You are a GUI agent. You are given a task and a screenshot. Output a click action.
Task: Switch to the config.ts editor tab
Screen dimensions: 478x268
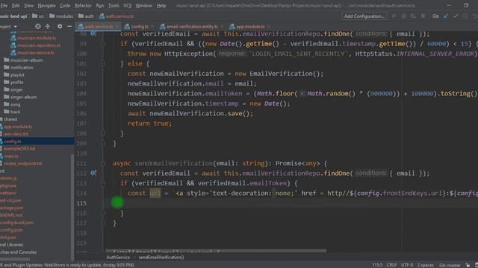(x=139, y=27)
